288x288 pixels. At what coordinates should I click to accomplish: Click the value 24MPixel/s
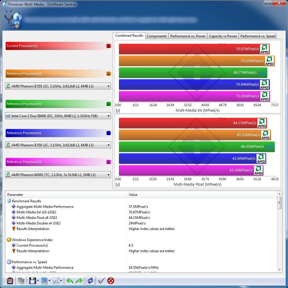(137, 223)
